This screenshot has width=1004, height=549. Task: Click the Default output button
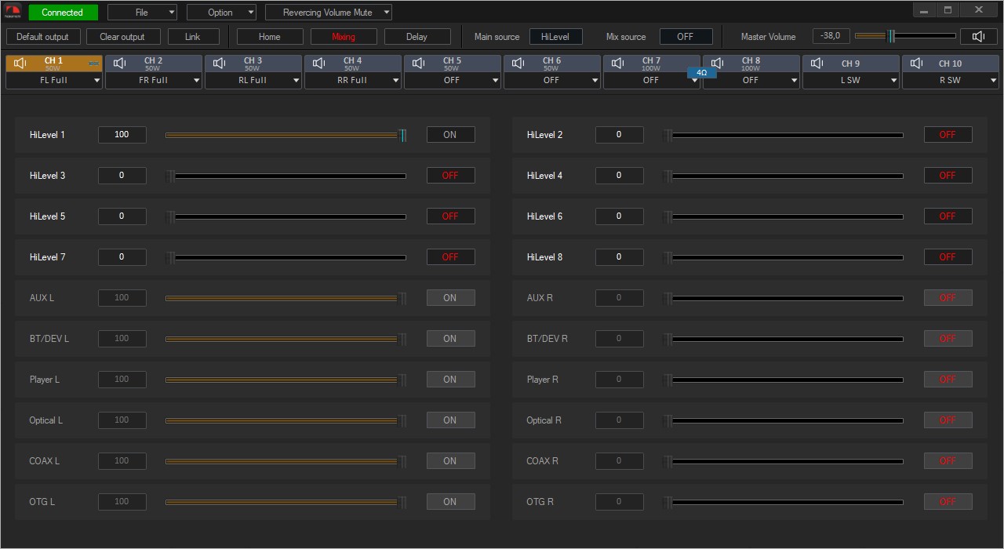pyautogui.click(x=42, y=37)
